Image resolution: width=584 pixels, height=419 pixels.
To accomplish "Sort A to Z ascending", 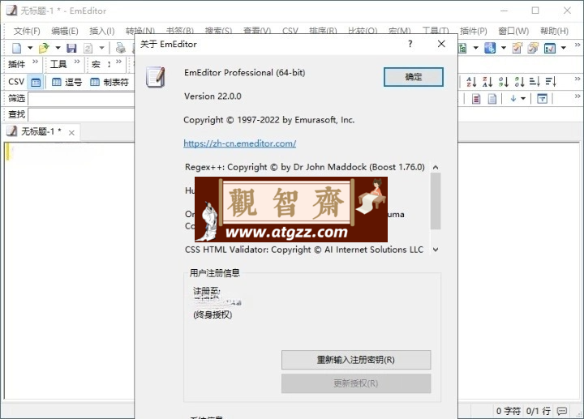I will point(471,82).
